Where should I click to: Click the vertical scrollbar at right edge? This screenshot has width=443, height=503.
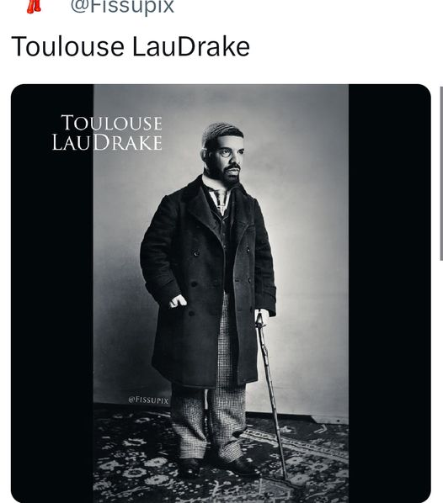point(441,173)
